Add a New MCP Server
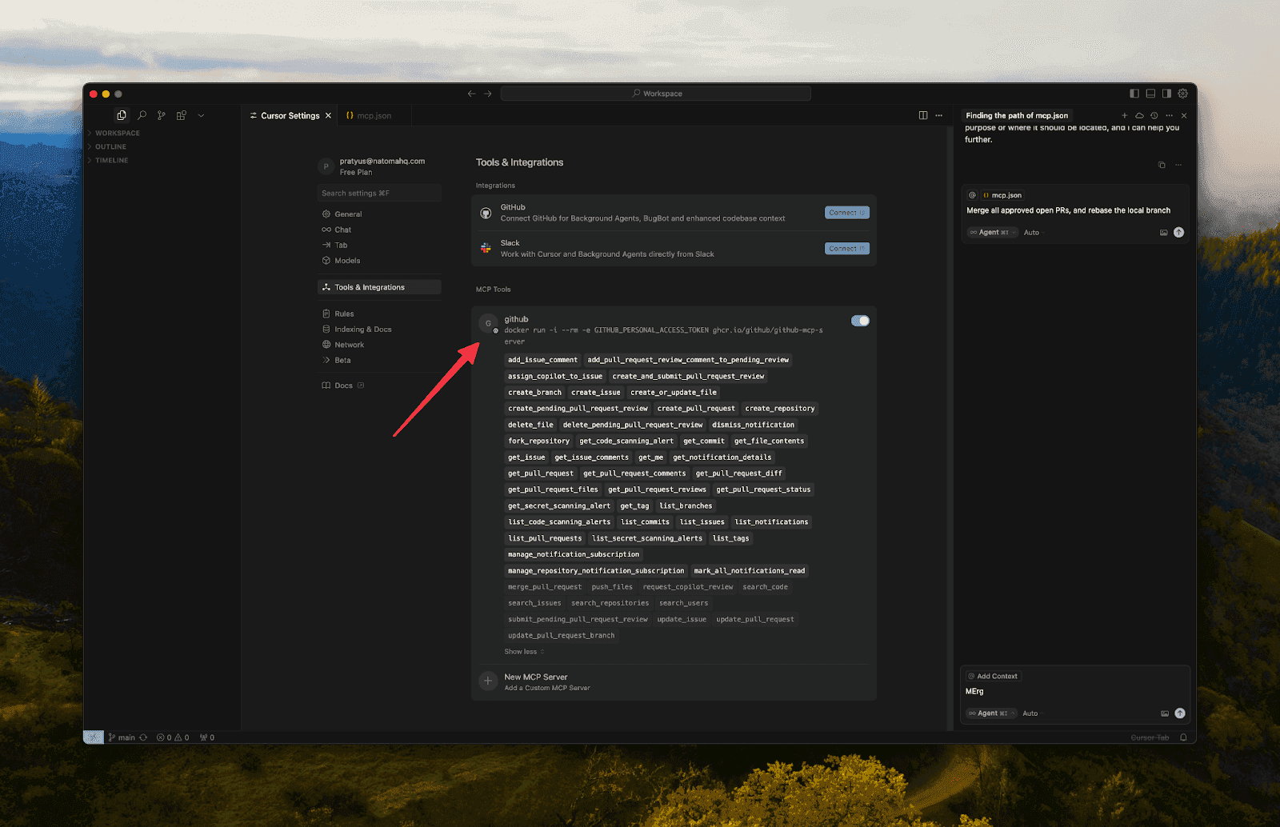 [674, 681]
